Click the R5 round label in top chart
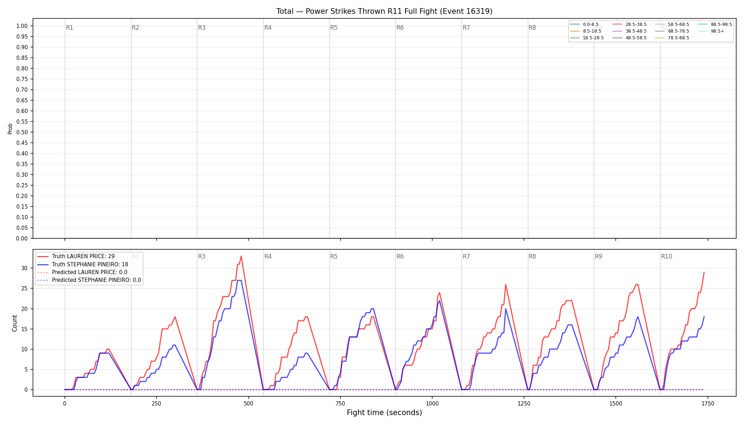 [334, 28]
